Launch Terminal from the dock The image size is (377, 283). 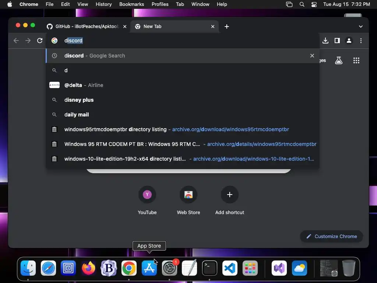[209, 268]
